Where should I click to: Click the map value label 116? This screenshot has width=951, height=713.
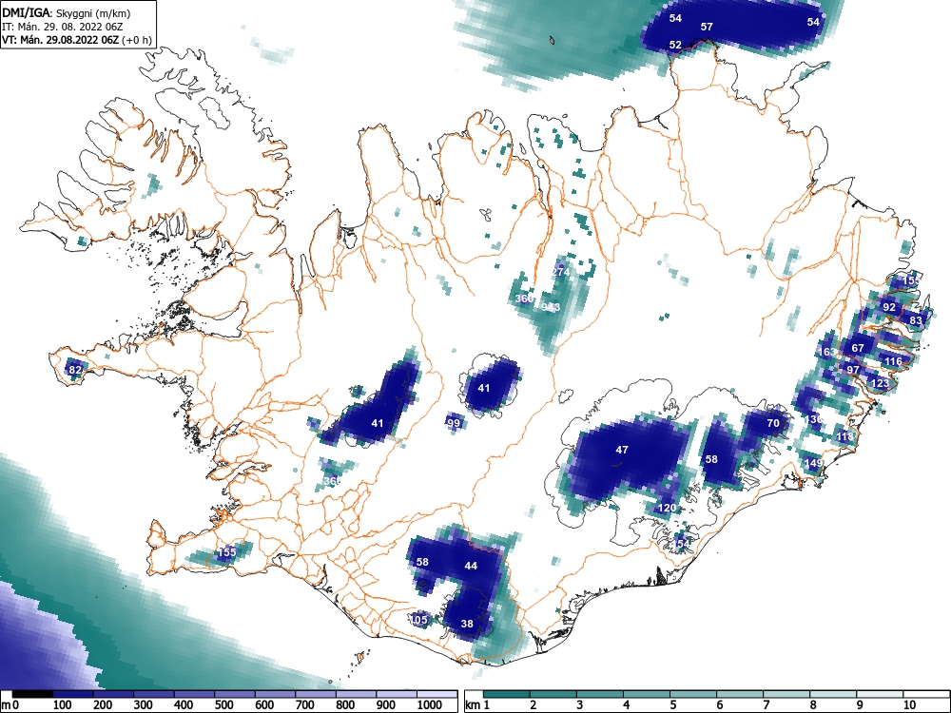pos(893,361)
